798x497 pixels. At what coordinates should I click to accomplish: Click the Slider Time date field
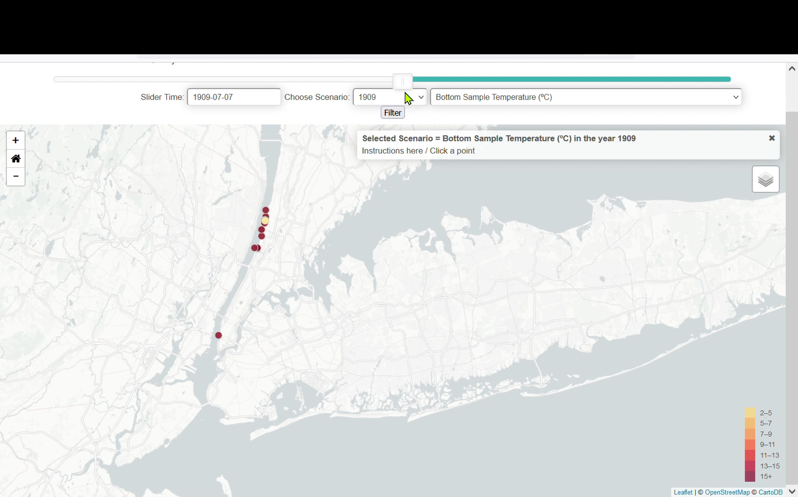(x=234, y=97)
